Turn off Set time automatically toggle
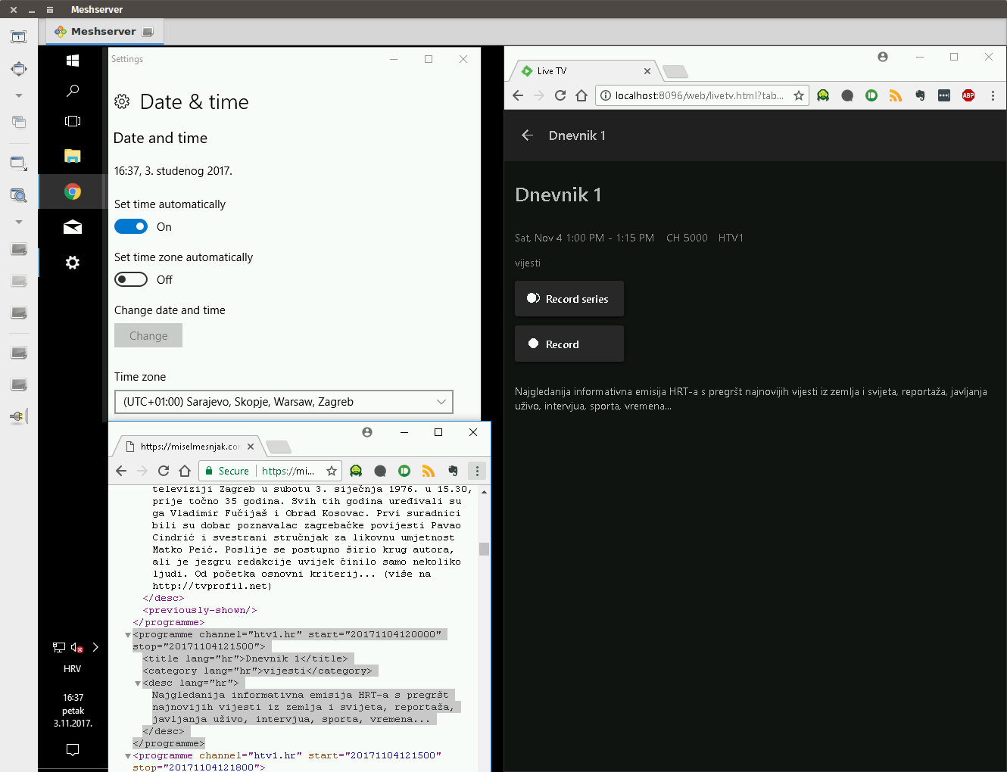The width and height of the screenshot is (1007, 772). 131,227
